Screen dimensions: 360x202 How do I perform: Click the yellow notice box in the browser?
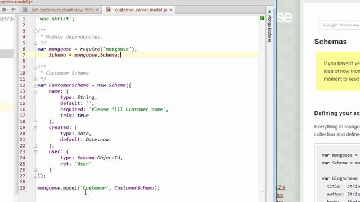338,71
